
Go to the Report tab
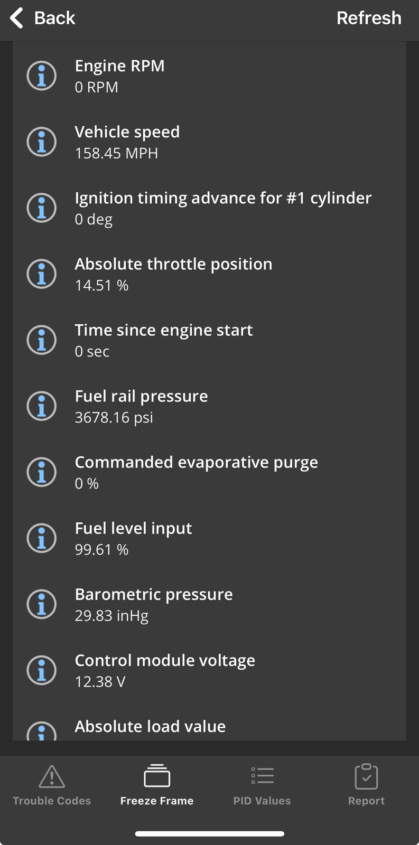[x=366, y=785]
